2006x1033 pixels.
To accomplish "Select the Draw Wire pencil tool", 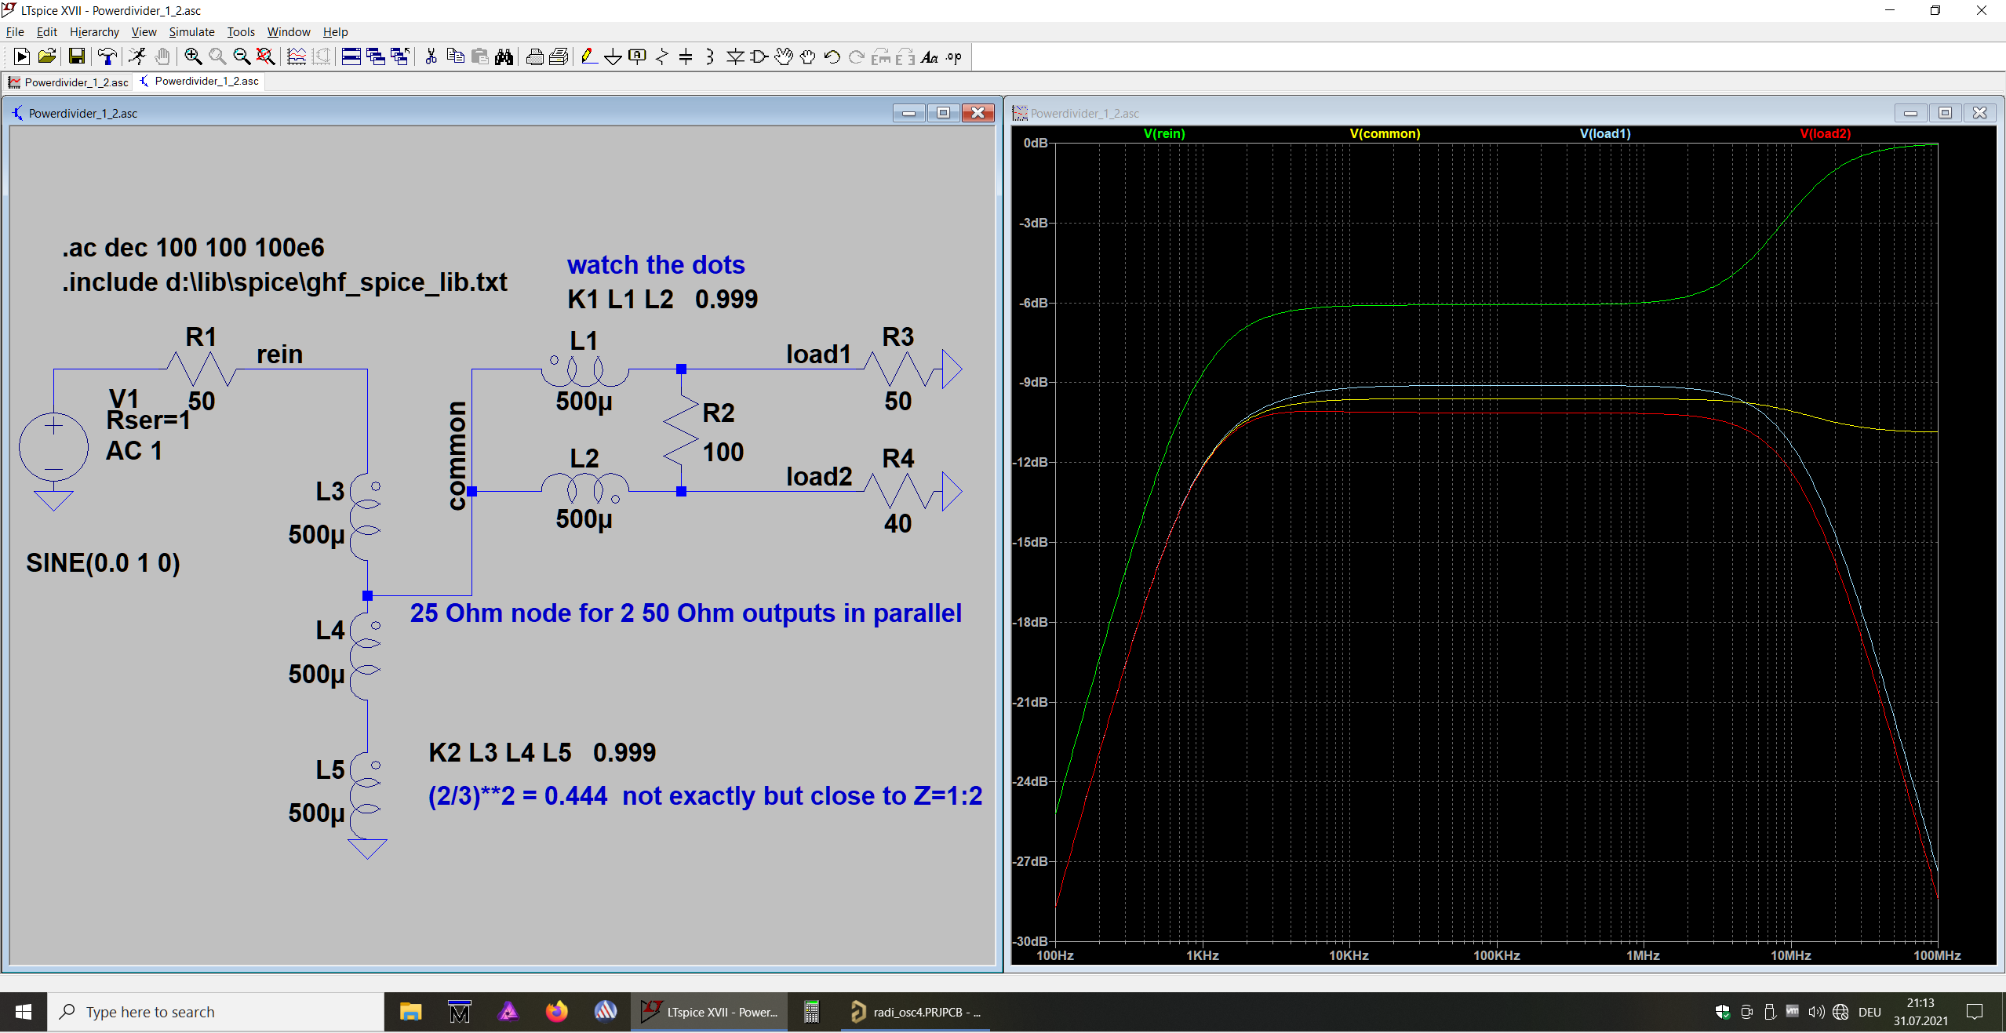I will coord(589,56).
